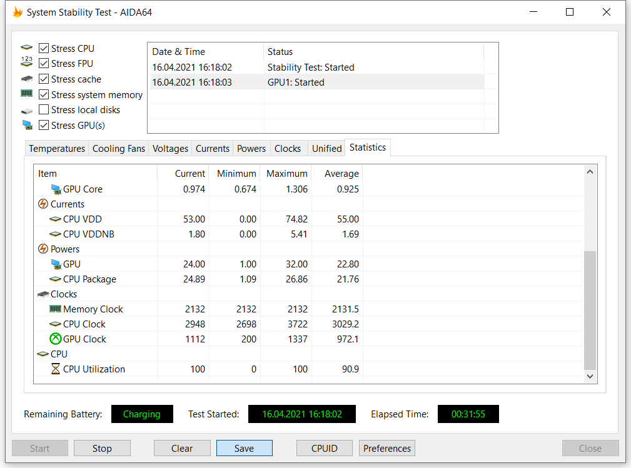Open the Preferences dialog button
The width and height of the screenshot is (631, 468).
pyautogui.click(x=387, y=448)
